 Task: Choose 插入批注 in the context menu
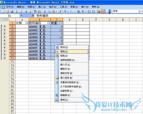[71, 78]
